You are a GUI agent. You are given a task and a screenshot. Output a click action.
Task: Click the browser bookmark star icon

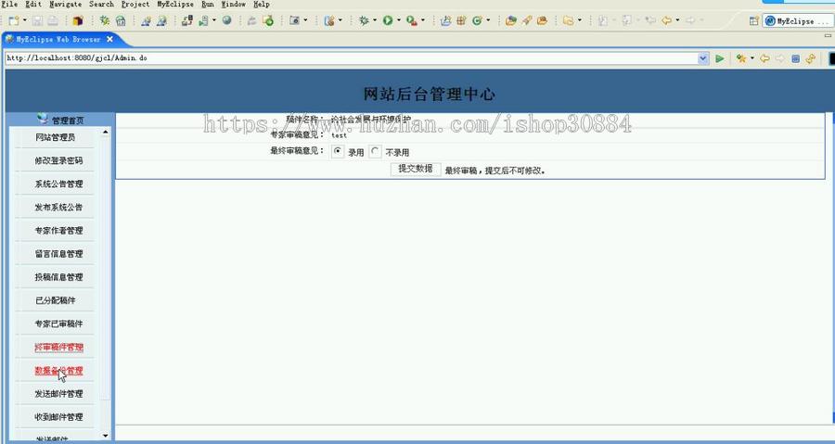click(x=740, y=58)
